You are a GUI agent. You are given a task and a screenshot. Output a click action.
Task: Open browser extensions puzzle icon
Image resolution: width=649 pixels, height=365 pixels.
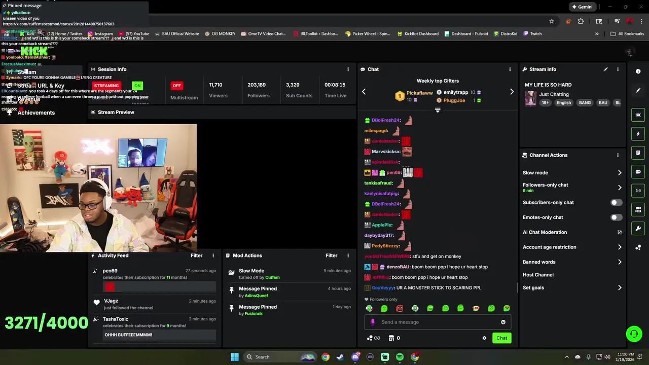[581, 21]
